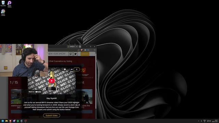Dismiss the popup with the X button
Image resolution: width=219 pixels, height=123 pixels.
(77, 69)
